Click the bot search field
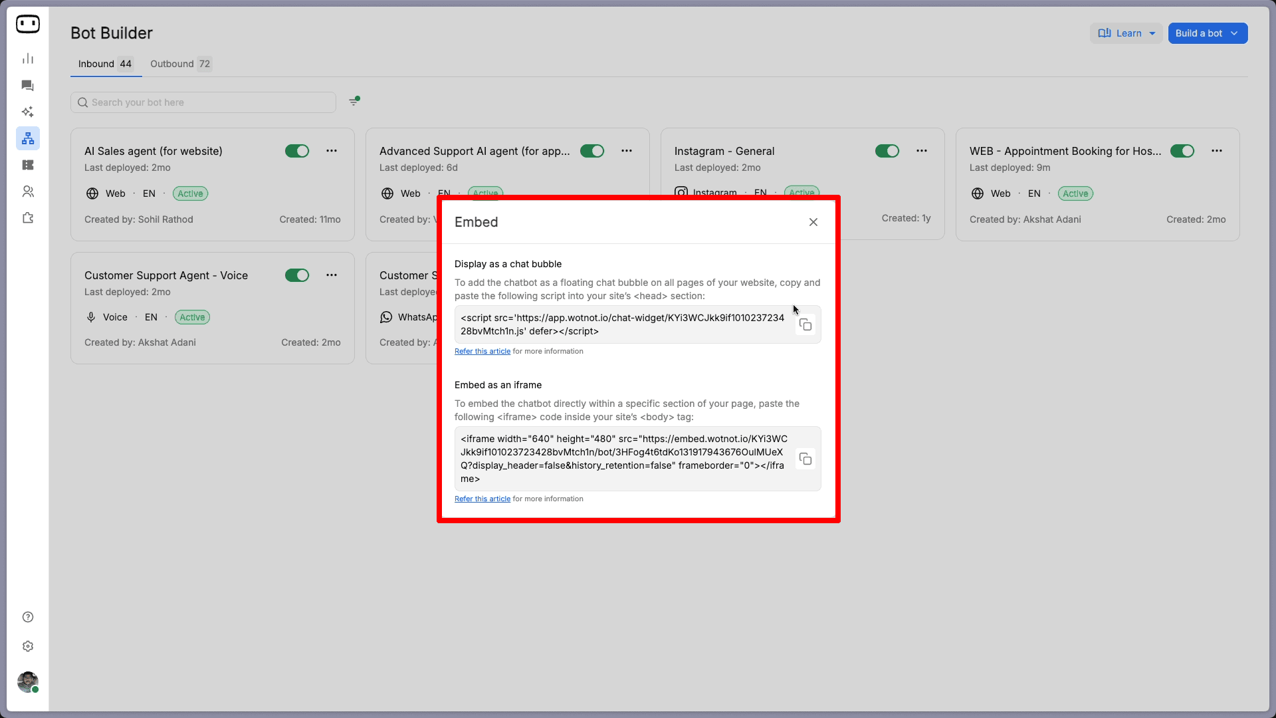 tap(203, 102)
